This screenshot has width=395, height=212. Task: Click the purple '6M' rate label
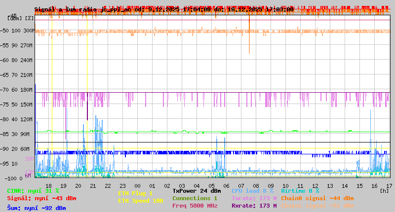28,176
